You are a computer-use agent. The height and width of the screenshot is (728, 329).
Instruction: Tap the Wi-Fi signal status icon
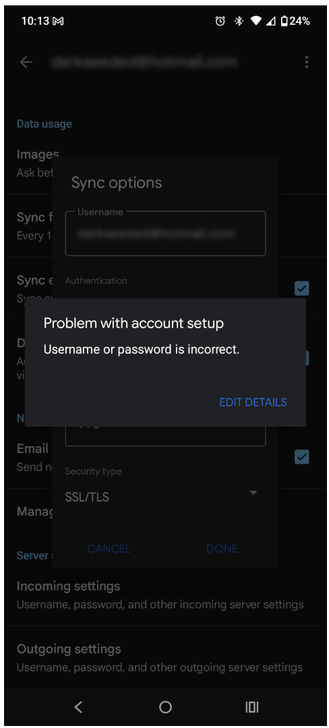tap(256, 21)
